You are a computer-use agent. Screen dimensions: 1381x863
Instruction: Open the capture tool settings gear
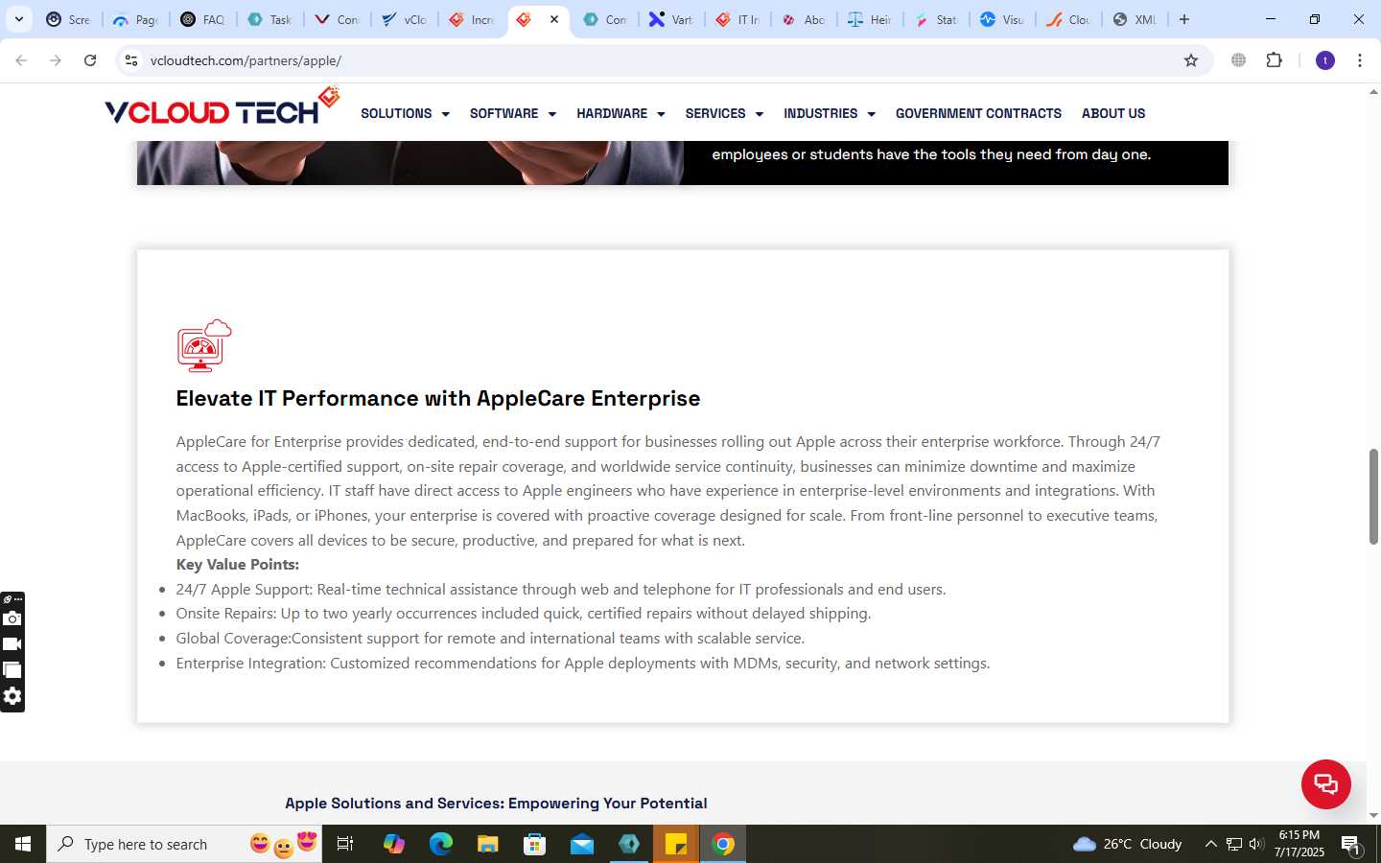12,696
